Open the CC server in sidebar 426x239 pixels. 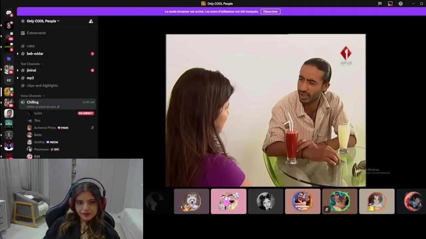(x=9, y=80)
